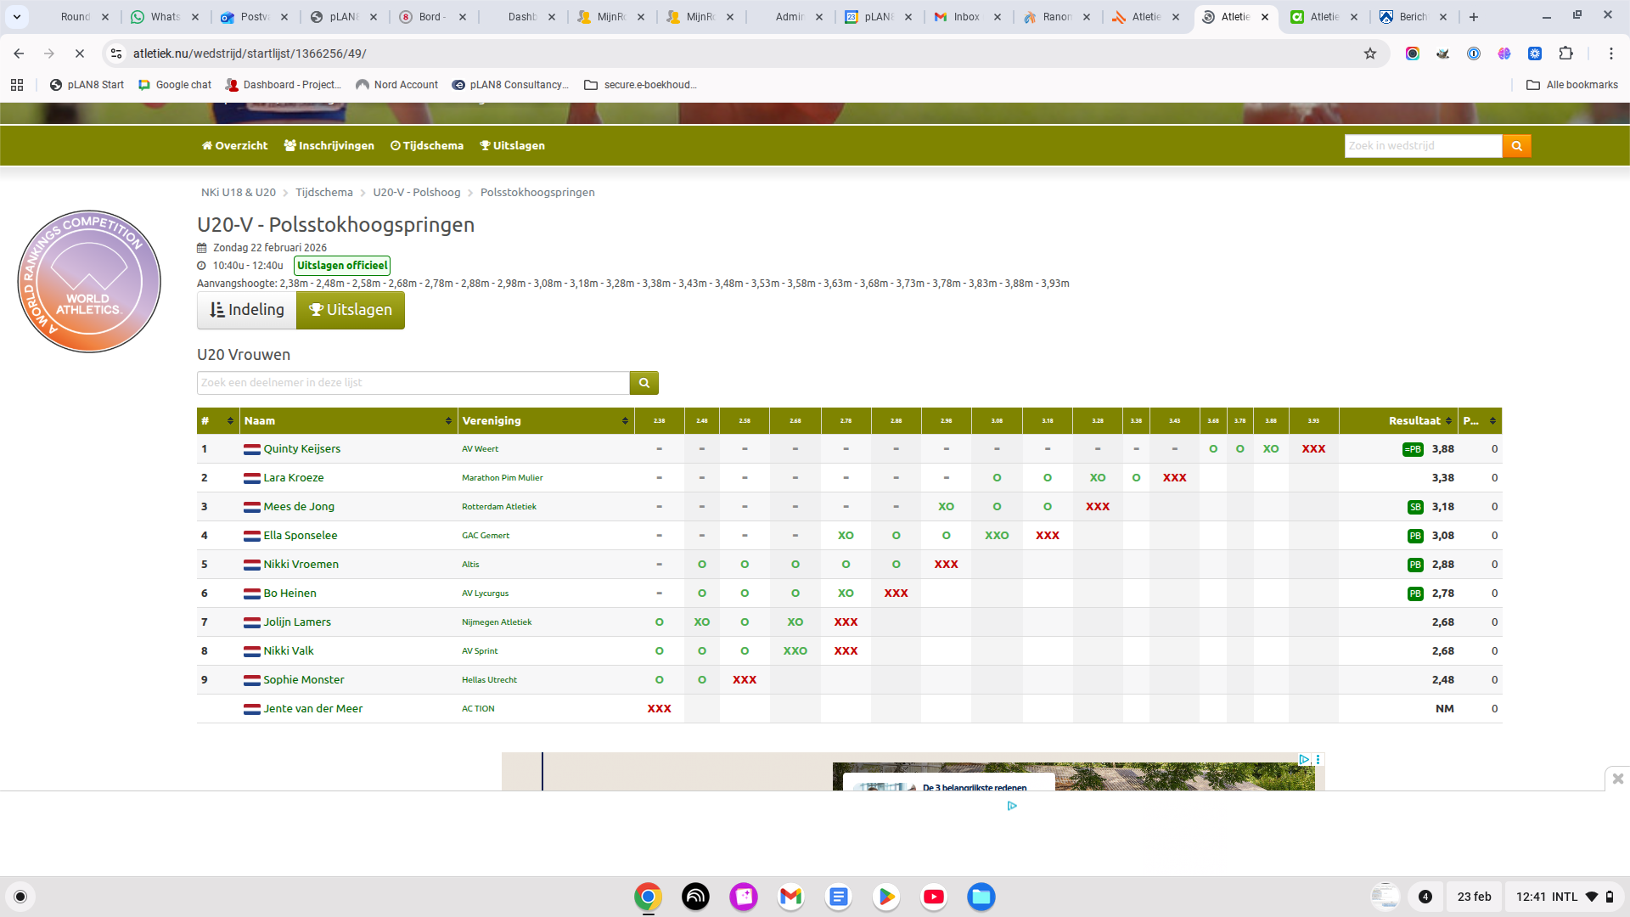Close the advertisement with X icon
Screen dimensions: 1630x917
click(1617, 778)
